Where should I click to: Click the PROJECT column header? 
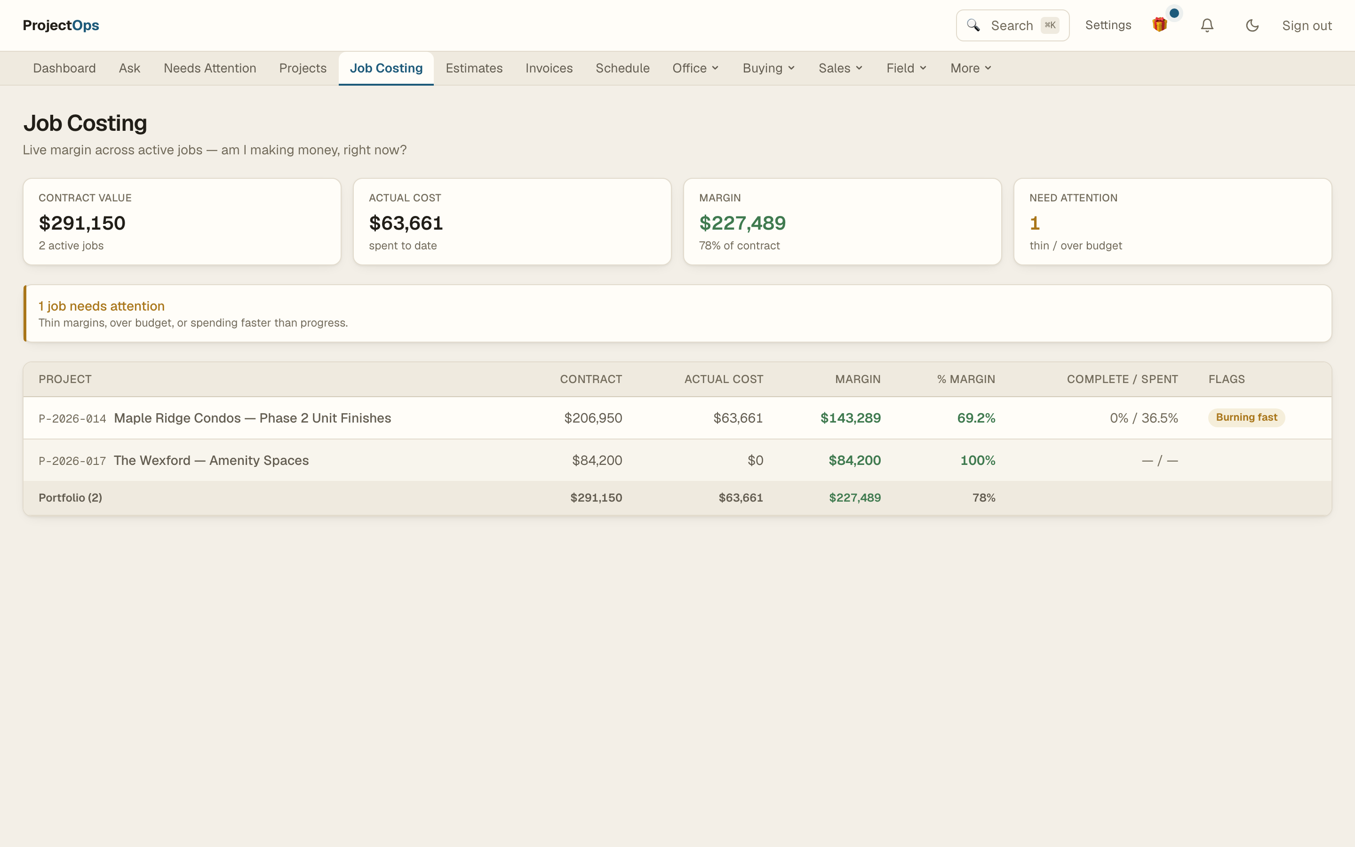65,379
